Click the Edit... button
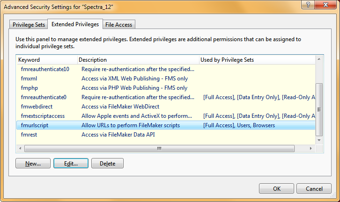 (71, 164)
